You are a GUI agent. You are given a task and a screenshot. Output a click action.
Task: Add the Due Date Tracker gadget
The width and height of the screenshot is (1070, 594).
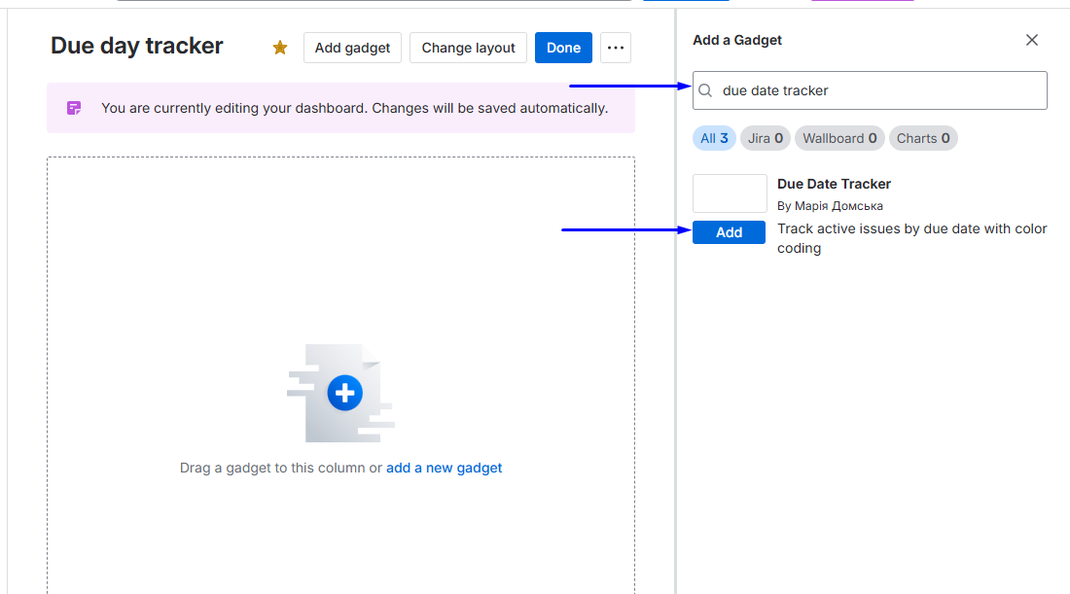tap(729, 232)
